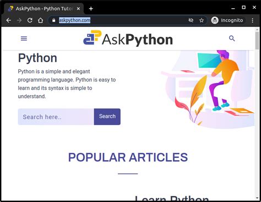
Task: Click the crossed-out eye tracking icon
Action: [x=191, y=20]
